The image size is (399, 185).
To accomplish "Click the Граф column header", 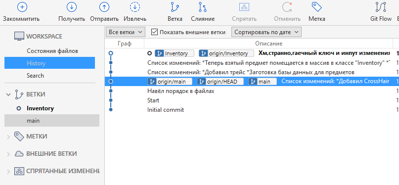I will [125, 44].
